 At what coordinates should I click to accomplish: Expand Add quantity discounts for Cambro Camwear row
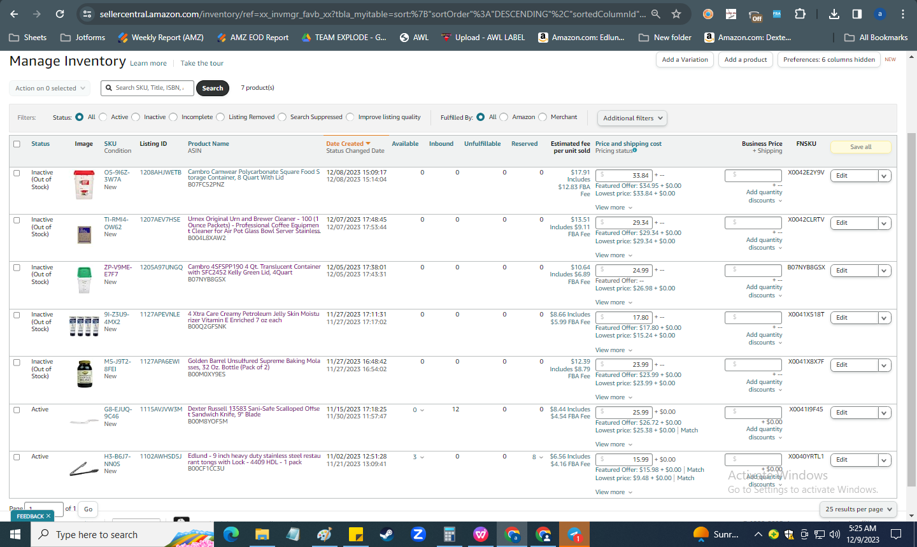[764, 196]
